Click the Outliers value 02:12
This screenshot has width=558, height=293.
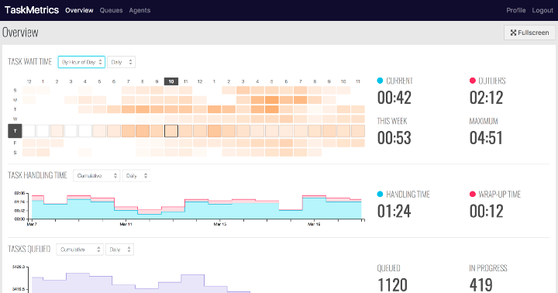487,98
